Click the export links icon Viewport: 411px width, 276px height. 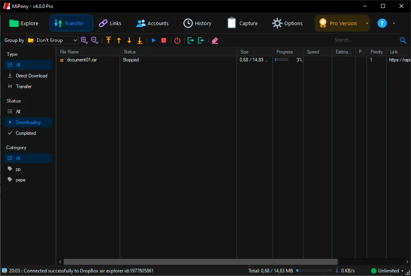tap(191, 40)
